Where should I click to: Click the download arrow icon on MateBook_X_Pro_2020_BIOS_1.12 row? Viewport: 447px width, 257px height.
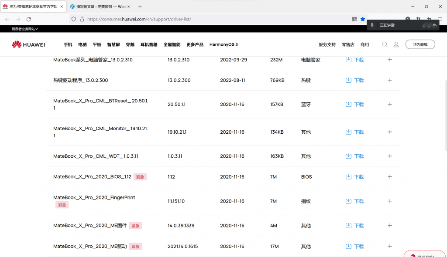348,177
